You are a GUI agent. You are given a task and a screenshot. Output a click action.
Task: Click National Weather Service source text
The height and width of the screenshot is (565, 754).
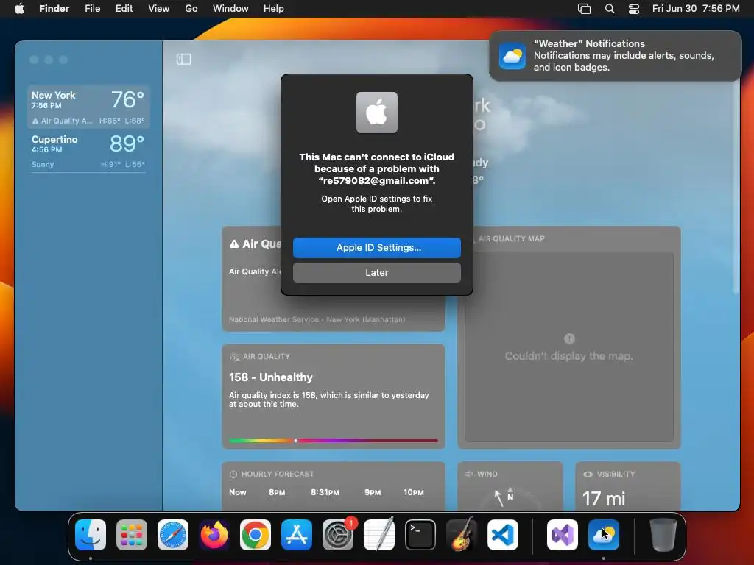pos(317,319)
